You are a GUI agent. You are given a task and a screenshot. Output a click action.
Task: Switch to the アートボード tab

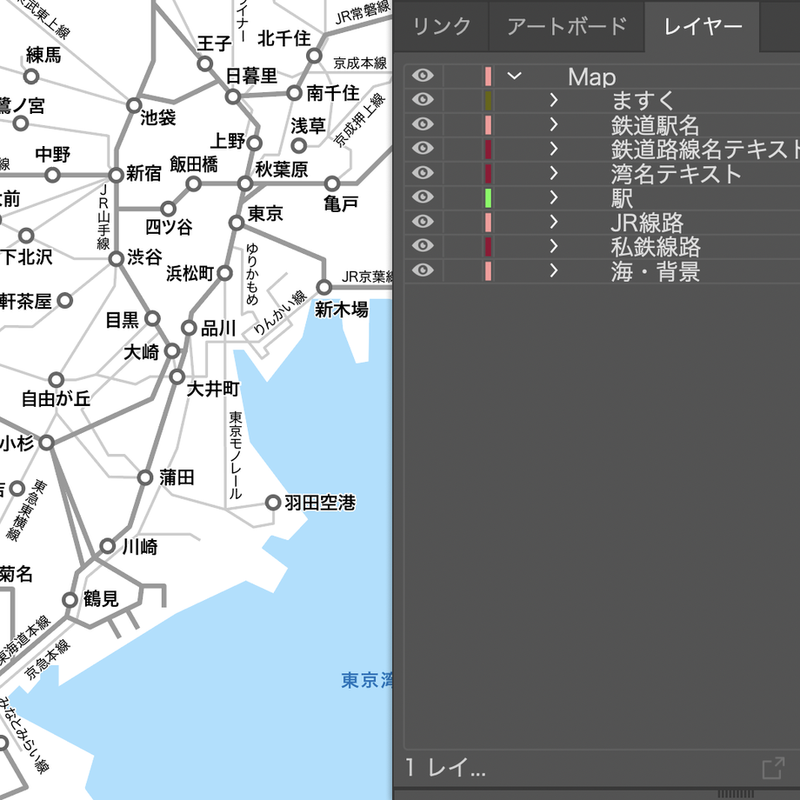tap(567, 27)
